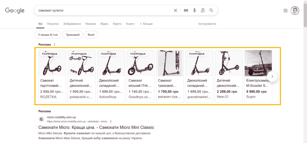Click the Supro seller name
The image size is (307, 143).
pos(251,97)
